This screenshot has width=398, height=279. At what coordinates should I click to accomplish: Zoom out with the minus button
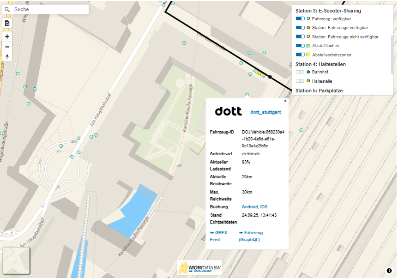coord(7,47)
